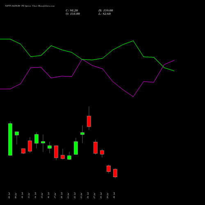Image resolution: width=205 pixels, height=205 pixels.
Task: Click the close value C: 93.20
Action: tap(72, 11)
